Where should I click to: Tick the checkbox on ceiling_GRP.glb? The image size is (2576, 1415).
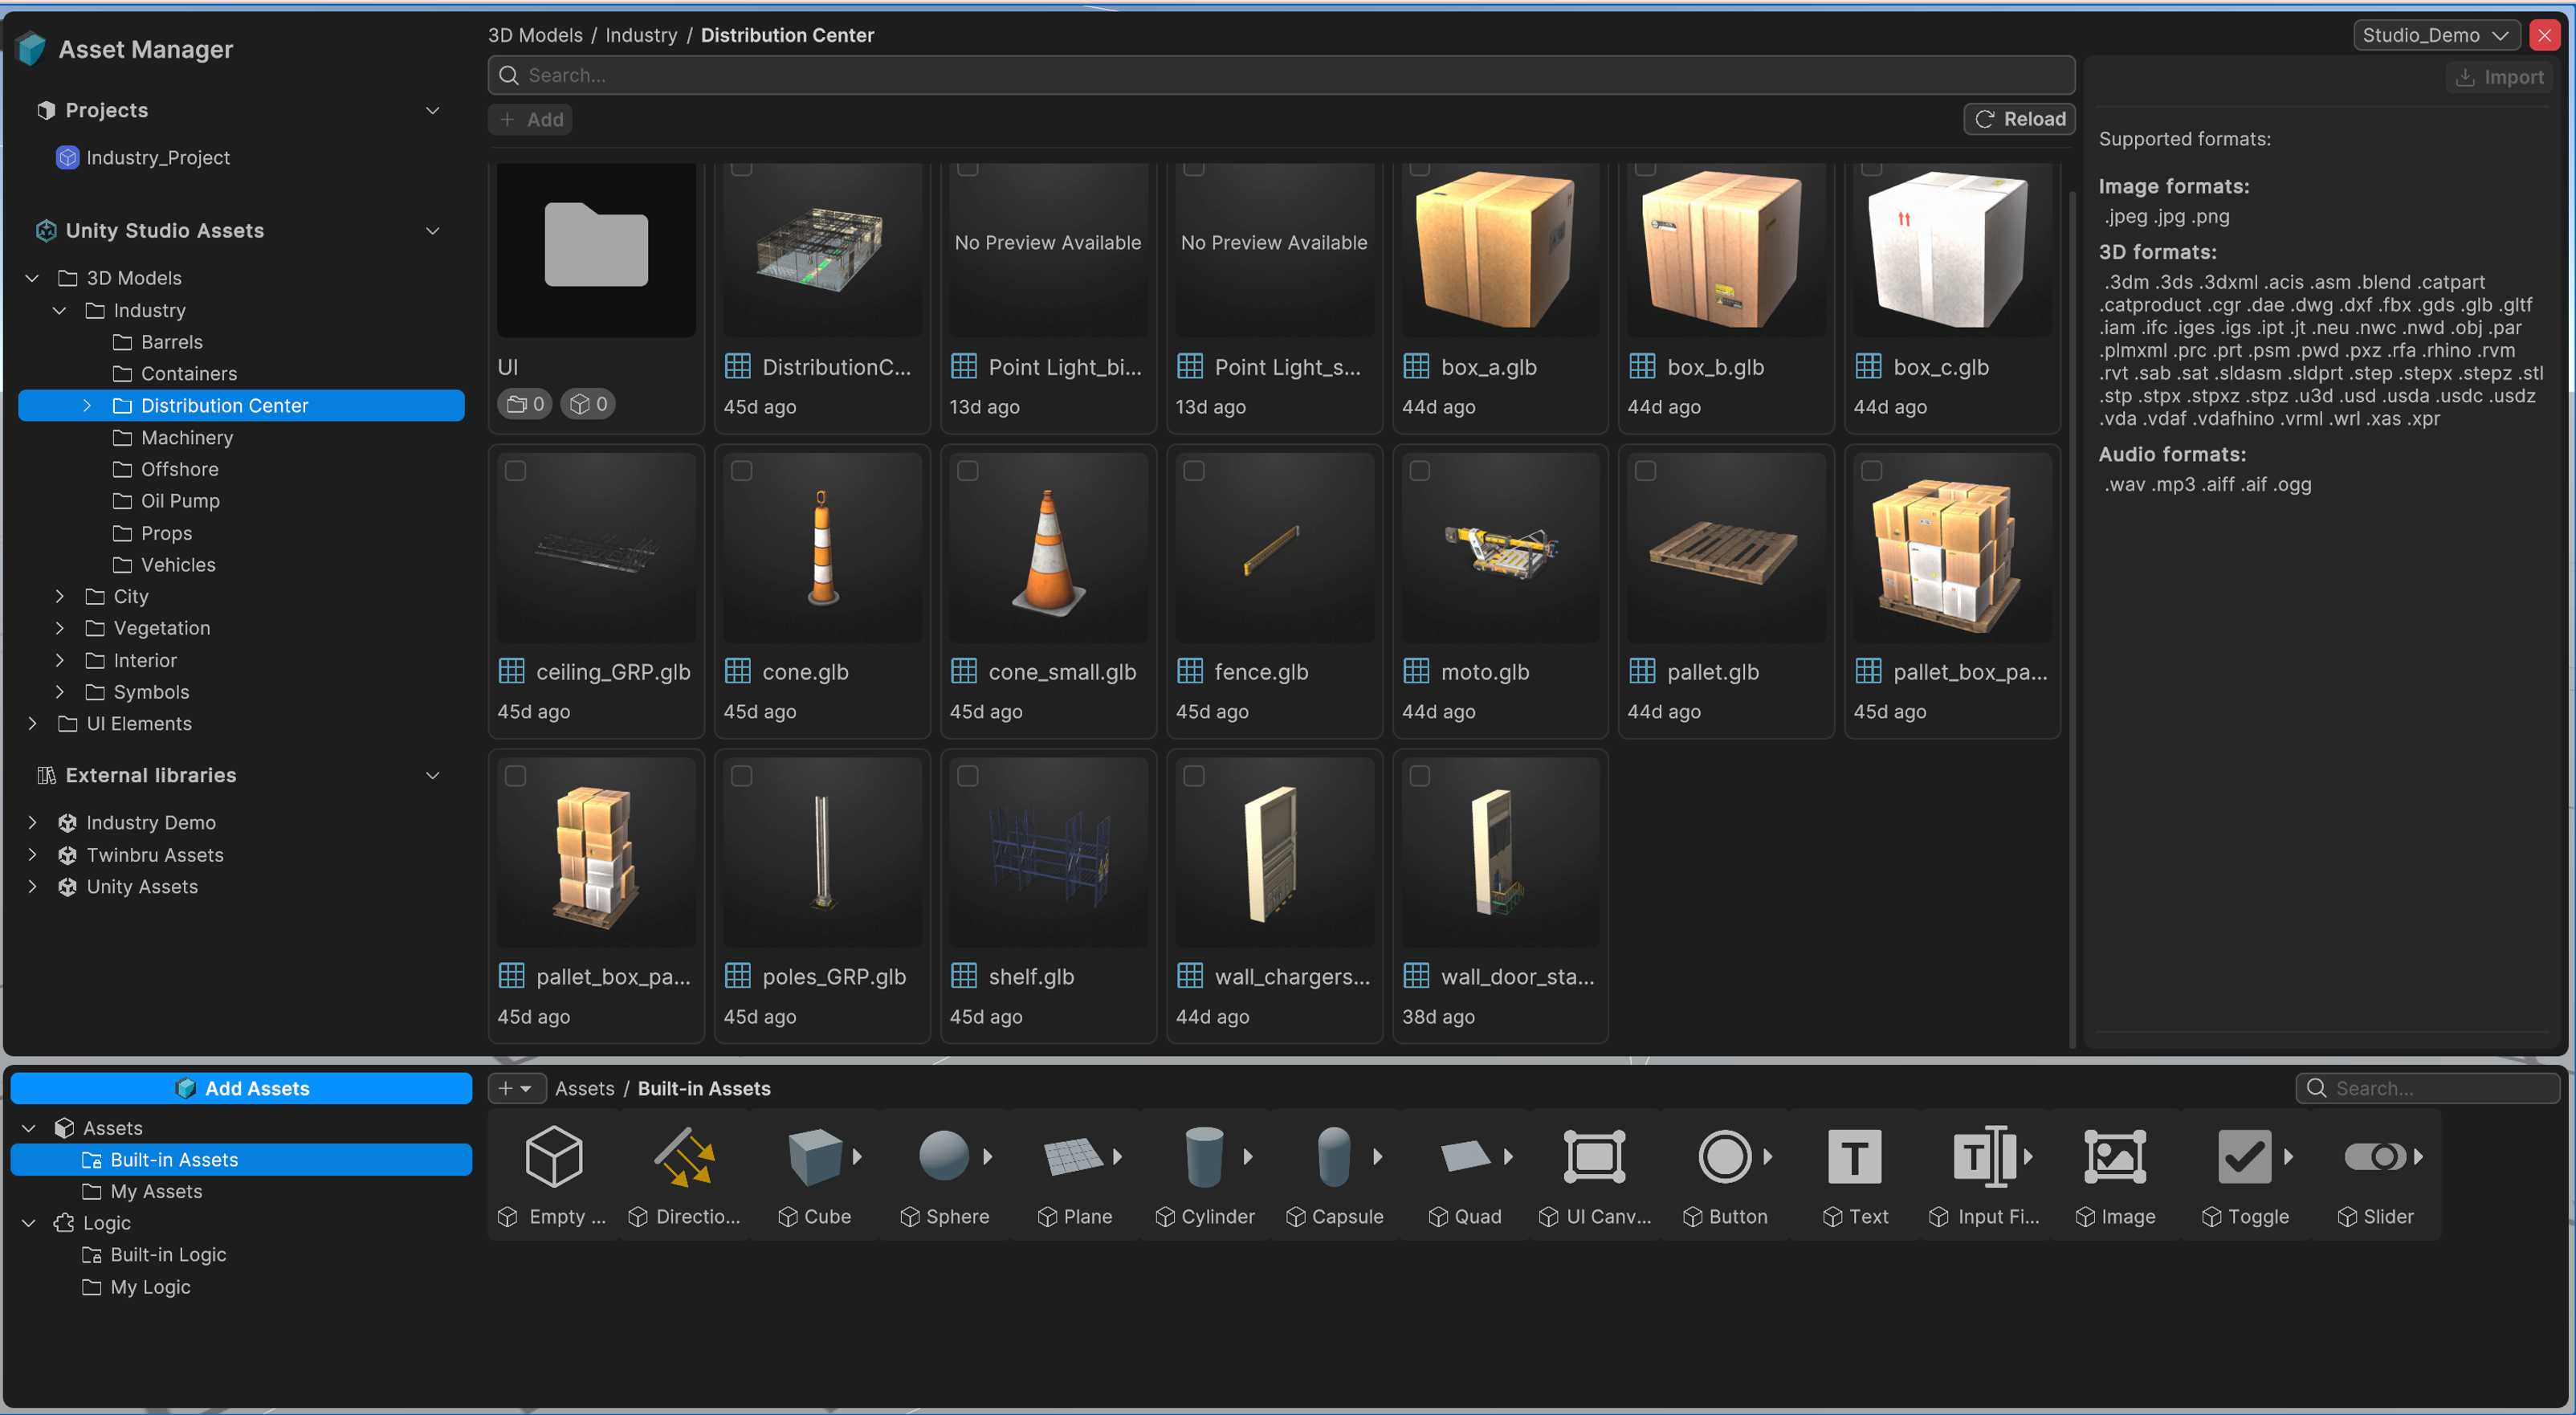(x=515, y=471)
